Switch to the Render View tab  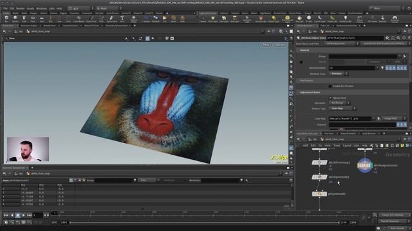[50, 26]
